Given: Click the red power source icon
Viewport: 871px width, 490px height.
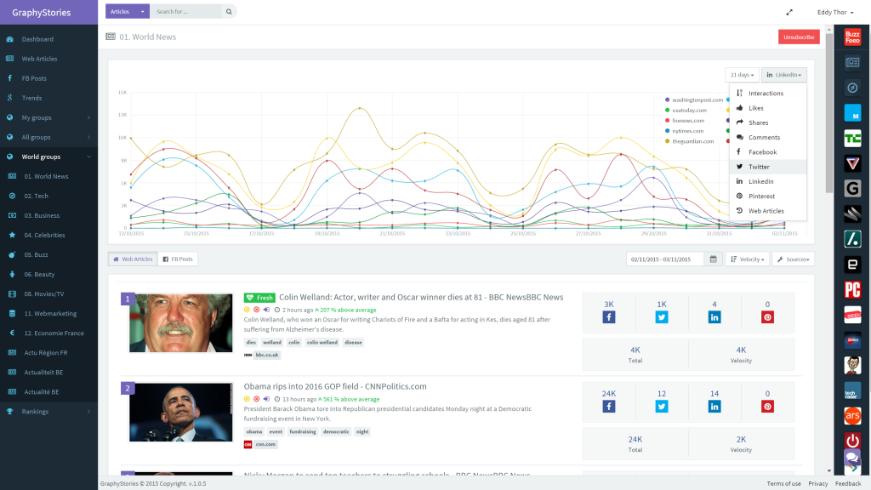Looking at the screenshot, I should pos(852,441).
